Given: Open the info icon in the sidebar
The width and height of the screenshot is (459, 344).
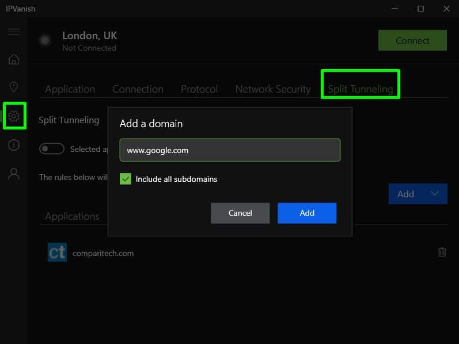Looking at the screenshot, I should (14, 145).
